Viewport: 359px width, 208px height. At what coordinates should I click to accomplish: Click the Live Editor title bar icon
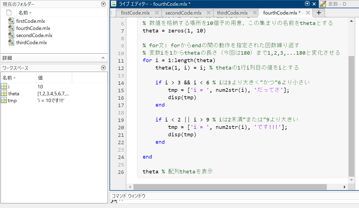[114, 4]
